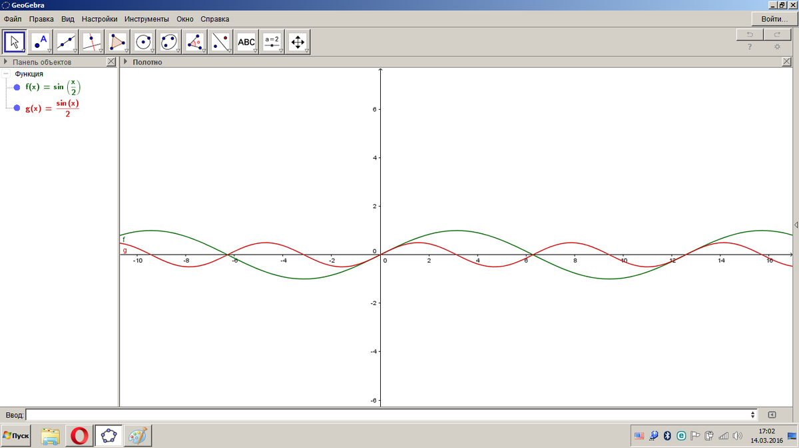Collapse the Функция tree group
This screenshot has height=448, width=799.
click(x=6, y=74)
